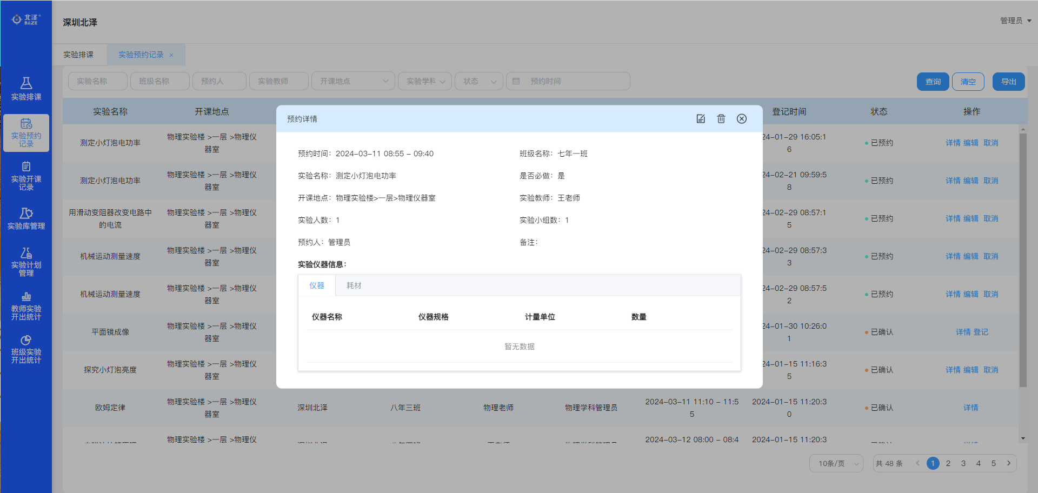Open 教师实验开出统计 in the sidebar
This screenshot has width=1038, height=493.
click(26, 305)
